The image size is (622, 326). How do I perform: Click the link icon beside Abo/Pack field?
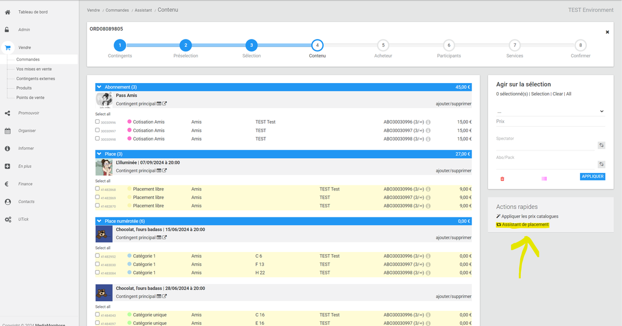pos(602,164)
